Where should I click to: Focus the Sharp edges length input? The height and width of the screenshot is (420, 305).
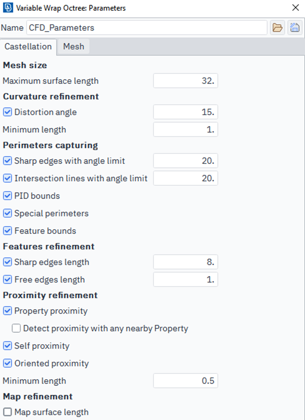coord(185,262)
